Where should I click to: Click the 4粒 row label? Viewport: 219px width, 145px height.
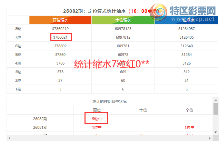click(x=18, y=63)
